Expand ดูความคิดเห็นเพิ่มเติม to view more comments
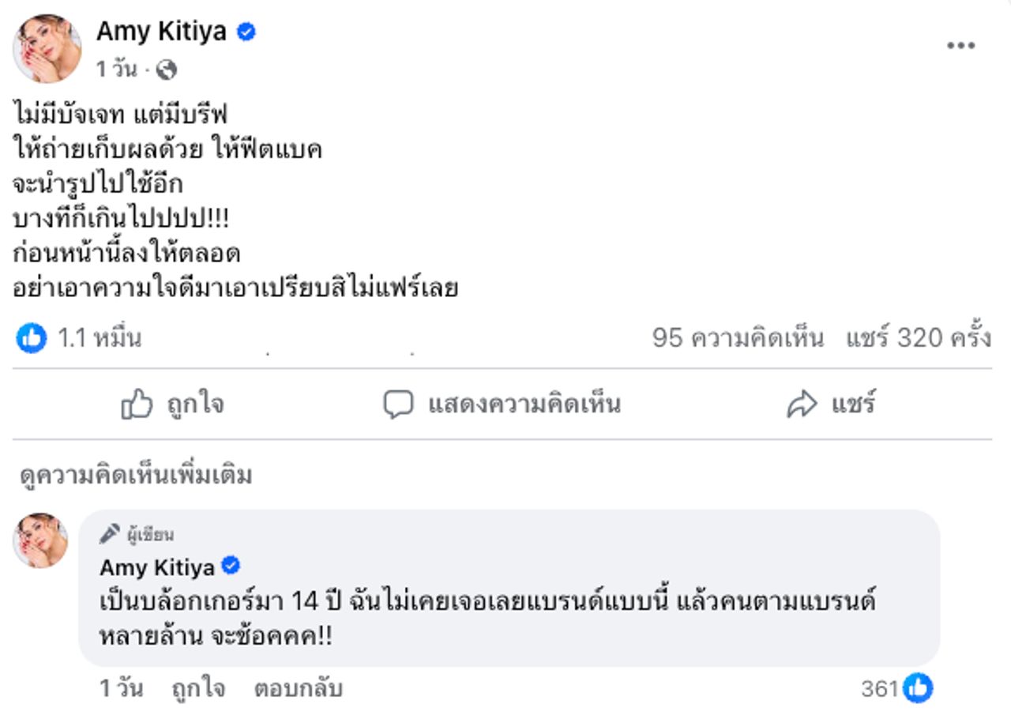Screen dimensions: 1011x719 pyautogui.click(x=136, y=476)
